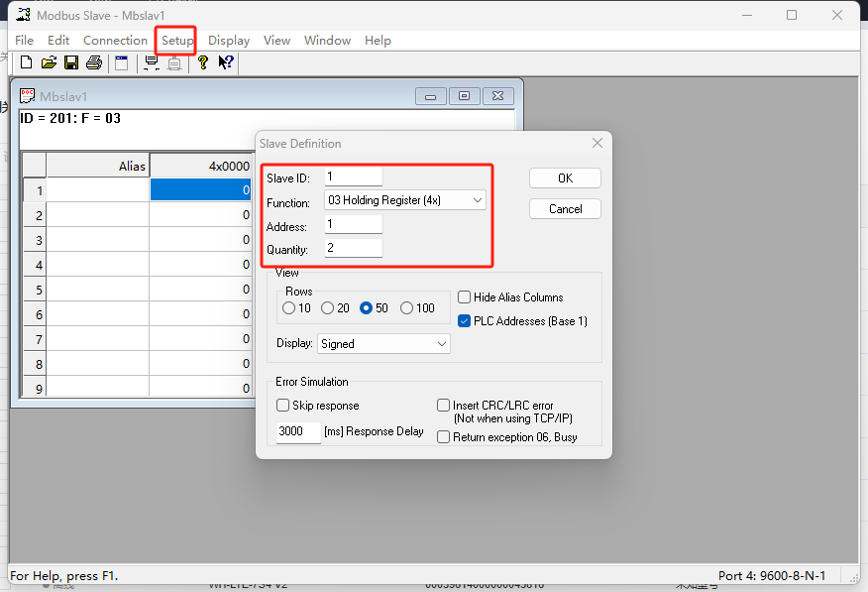Screen dimensions: 868x592
Task: Open the Function dropdown list
Action: click(x=405, y=200)
